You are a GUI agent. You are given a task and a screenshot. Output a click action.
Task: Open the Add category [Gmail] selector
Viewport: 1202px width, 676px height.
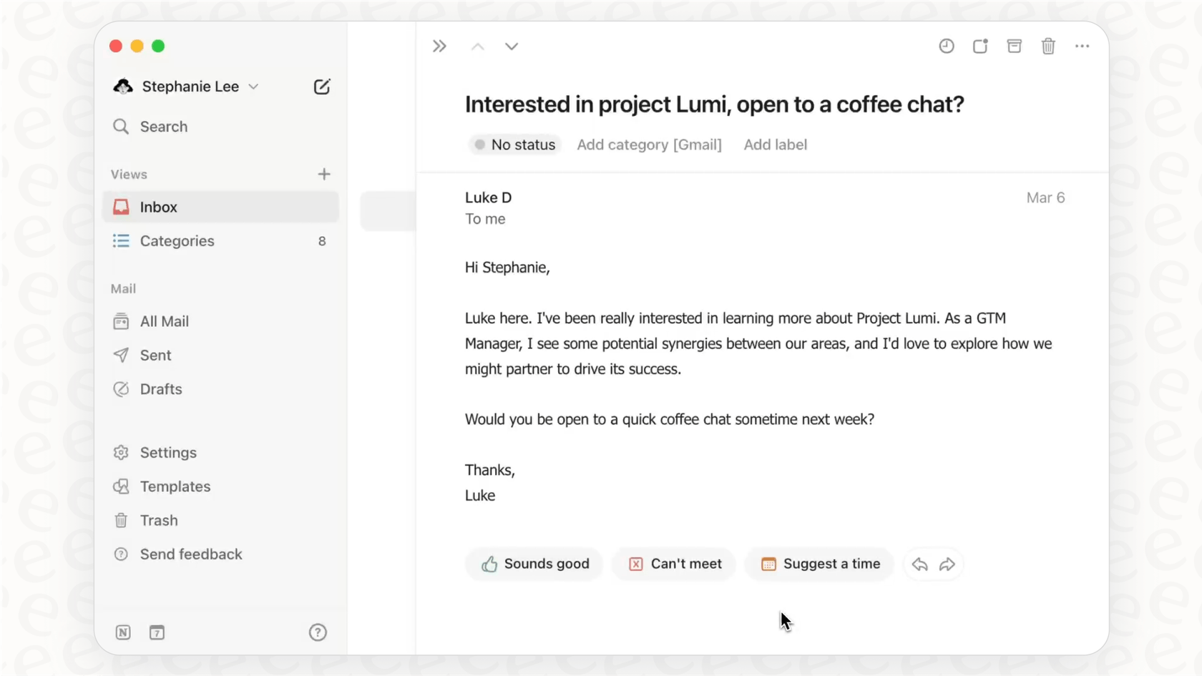[648, 144]
